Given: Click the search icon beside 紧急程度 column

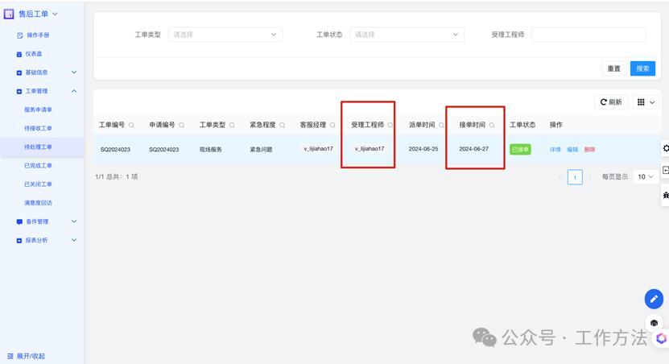Looking at the screenshot, I should pyautogui.click(x=282, y=126).
